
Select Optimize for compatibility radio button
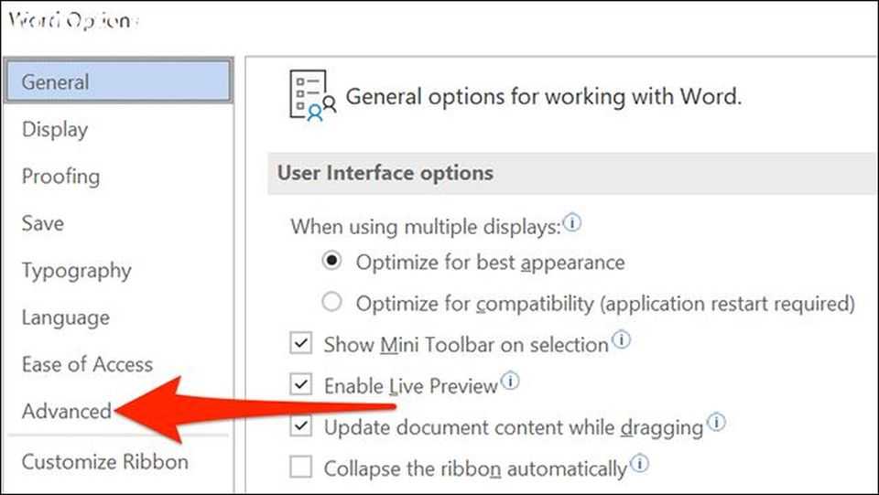333,302
